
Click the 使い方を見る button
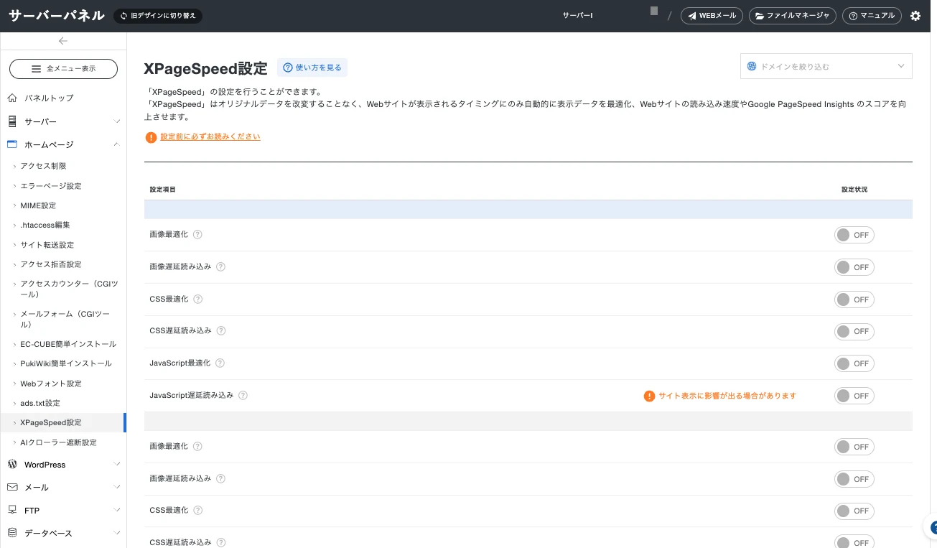click(312, 68)
